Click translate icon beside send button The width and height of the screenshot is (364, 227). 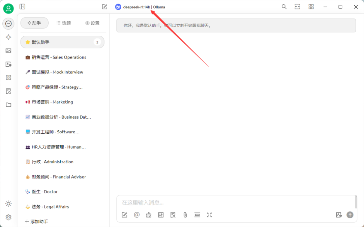(x=339, y=215)
